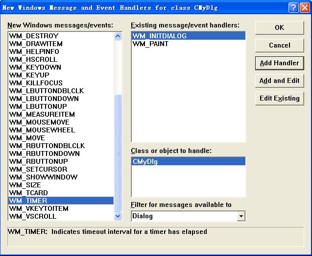Select WM_SHOWWINDOW message

61,177
